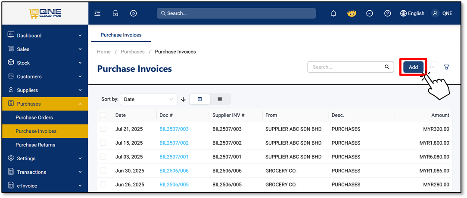
Task: Open the Sort by Date dropdown
Action: pyautogui.click(x=149, y=100)
